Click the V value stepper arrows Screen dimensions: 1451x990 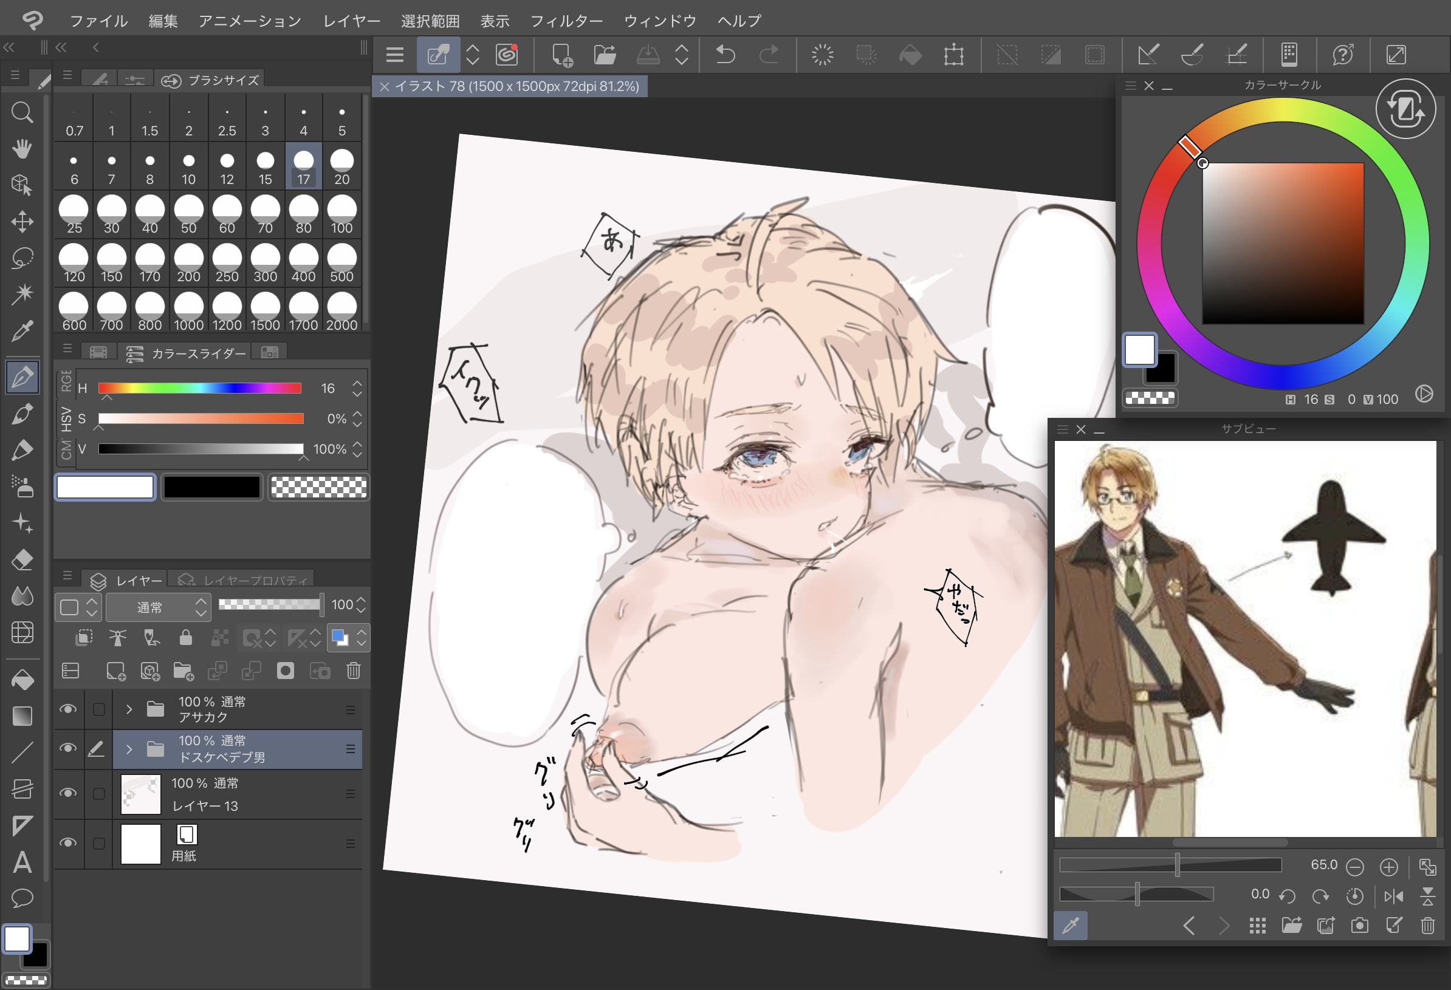coord(357,449)
